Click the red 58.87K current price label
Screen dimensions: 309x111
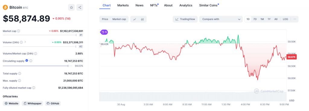click(291, 57)
